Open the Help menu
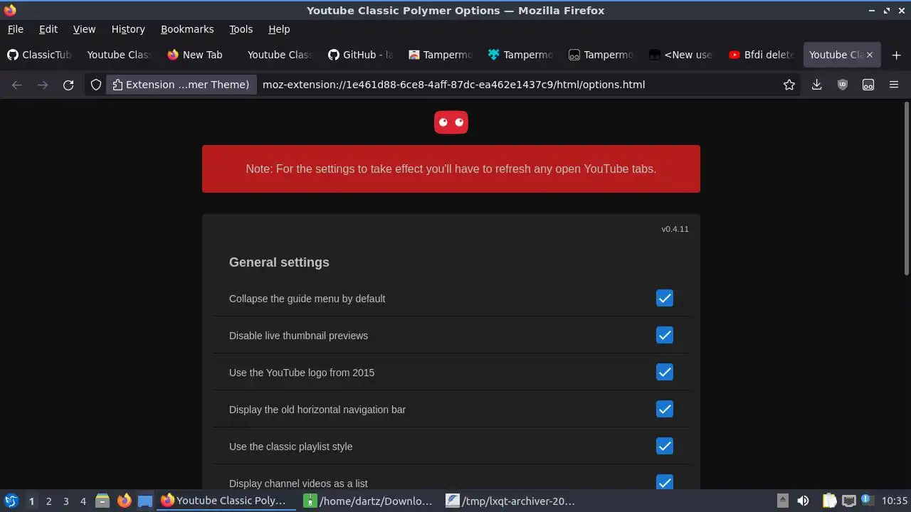Viewport: 911px width, 512px height. pyautogui.click(x=279, y=29)
